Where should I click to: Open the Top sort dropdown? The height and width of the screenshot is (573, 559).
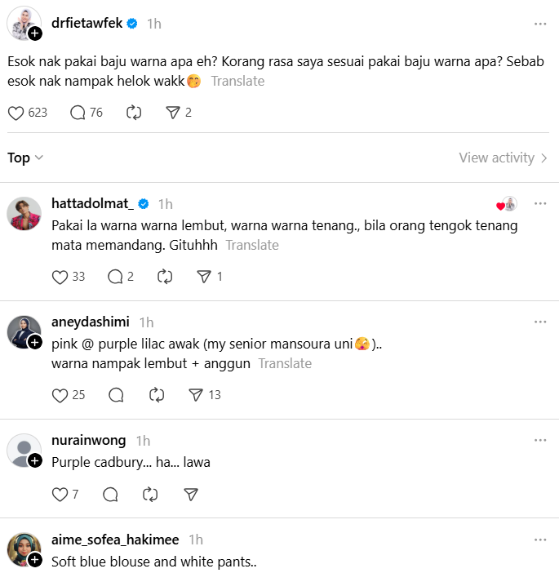(x=25, y=158)
